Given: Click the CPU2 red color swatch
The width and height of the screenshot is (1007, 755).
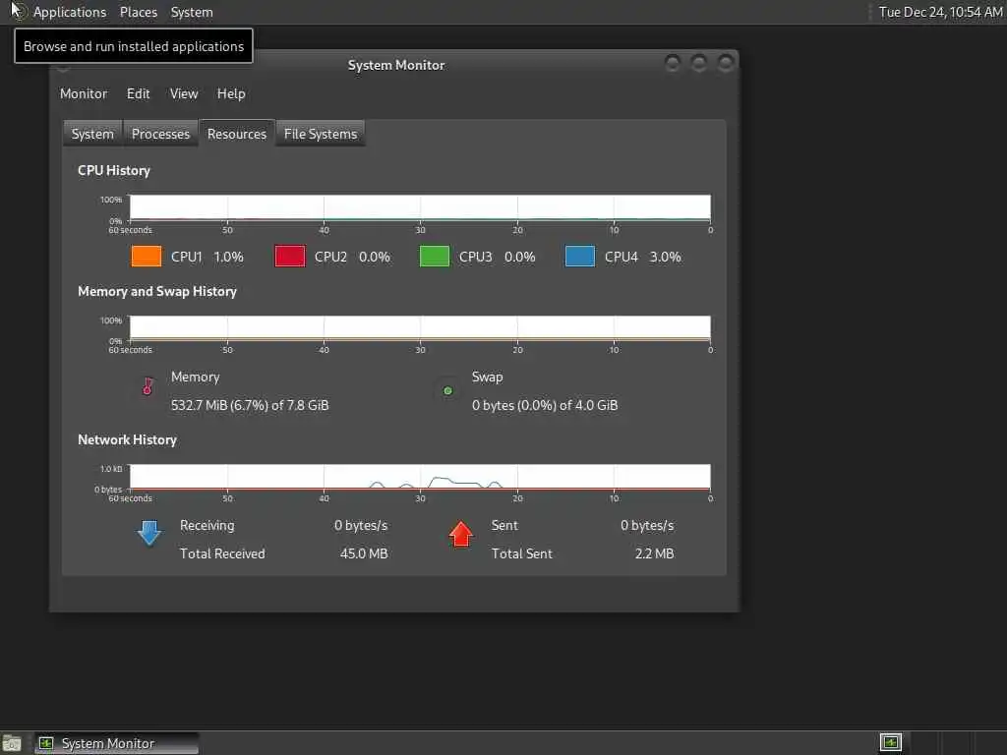Looking at the screenshot, I should [x=290, y=257].
